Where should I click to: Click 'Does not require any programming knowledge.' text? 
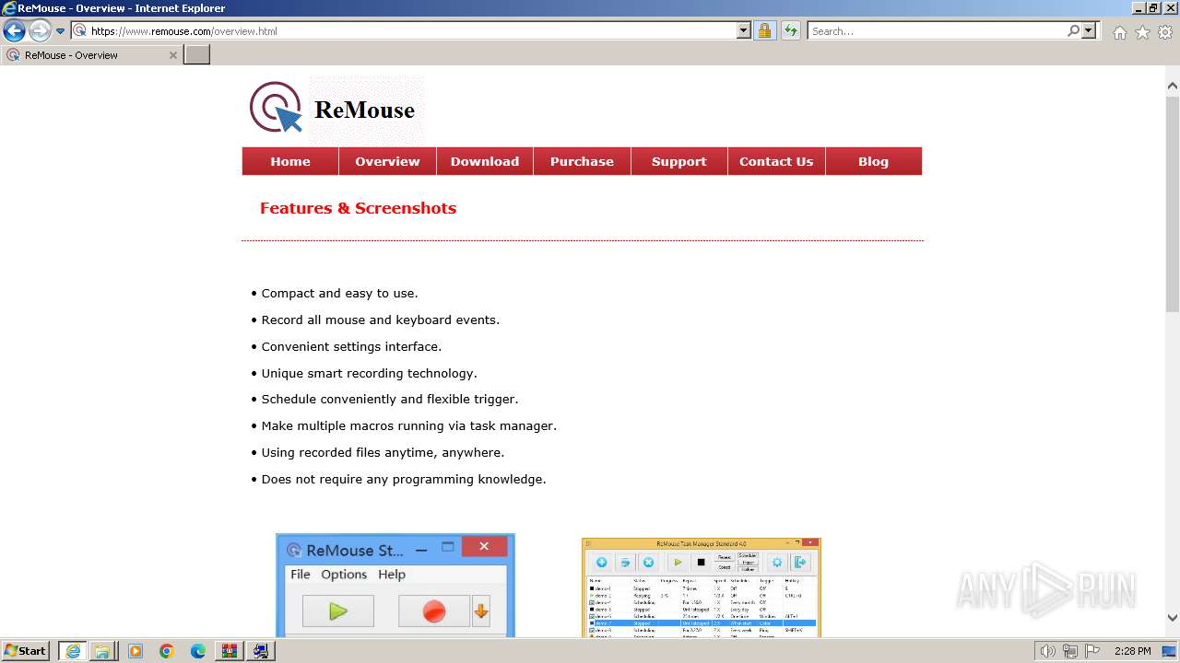(x=404, y=479)
